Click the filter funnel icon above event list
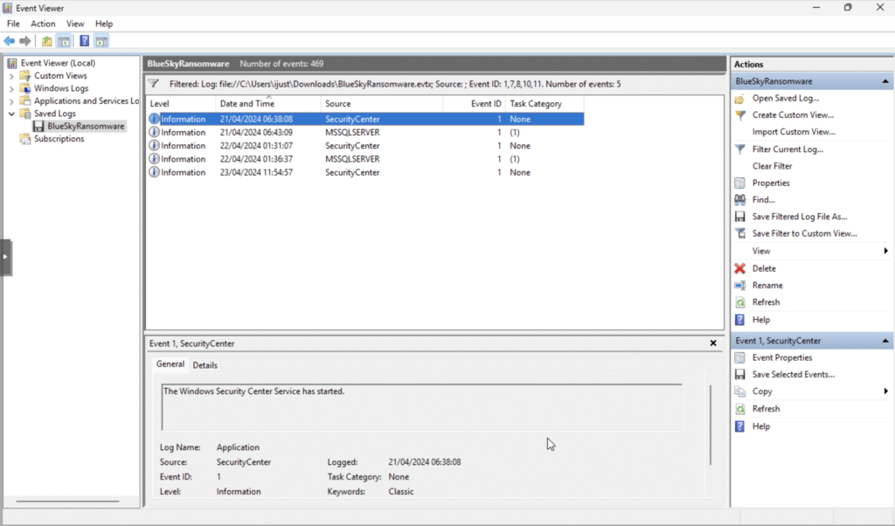The image size is (895, 526). click(x=154, y=84)
